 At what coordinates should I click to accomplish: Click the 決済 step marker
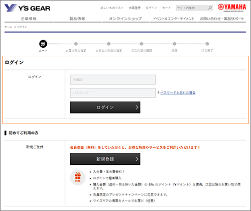pyautogui.click(x=174, y=44)
